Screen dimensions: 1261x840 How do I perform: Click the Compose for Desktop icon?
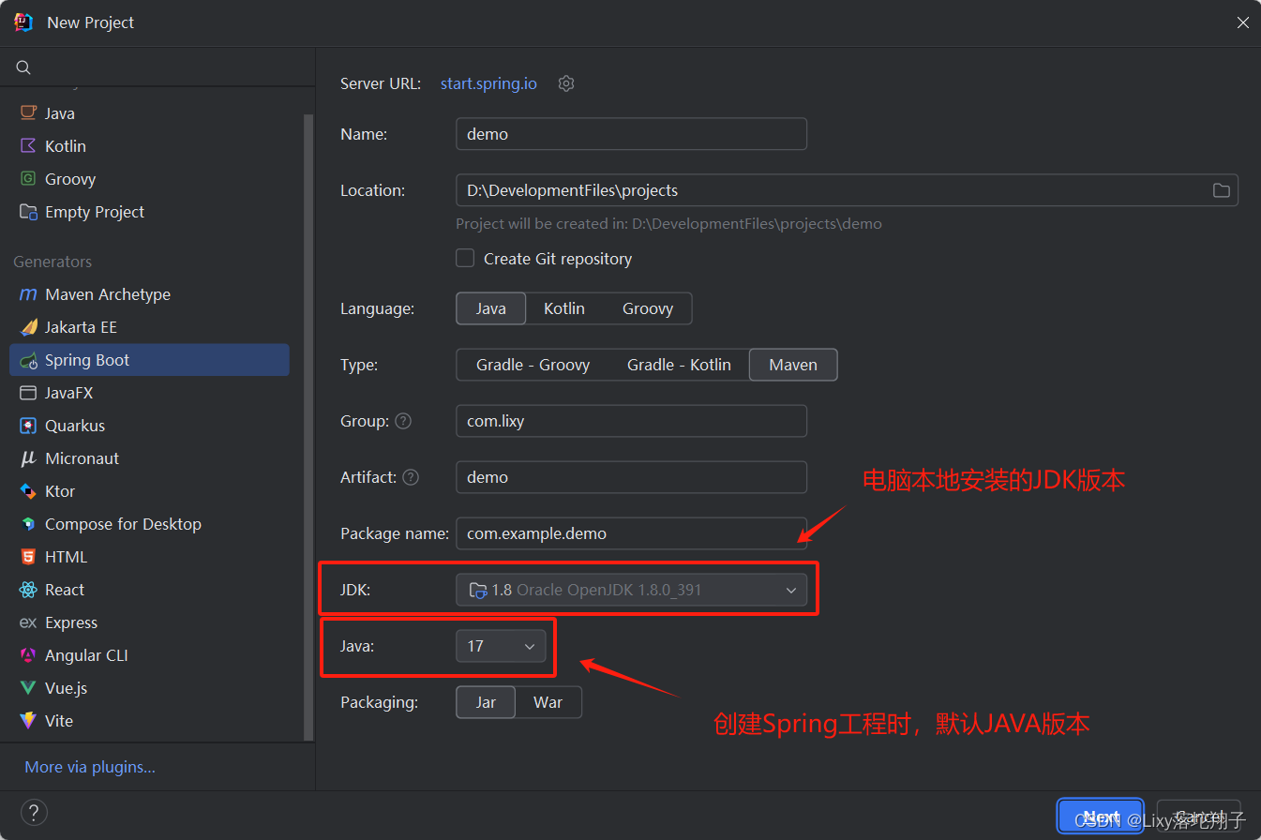pos(28,524)
